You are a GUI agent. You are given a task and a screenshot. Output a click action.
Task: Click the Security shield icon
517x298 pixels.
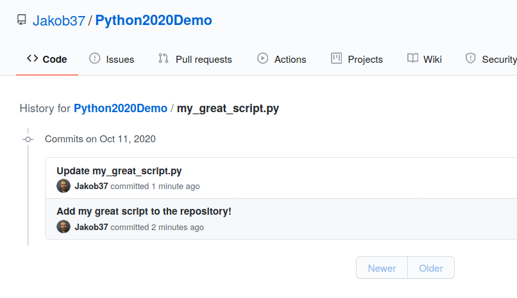pos(471,58)
